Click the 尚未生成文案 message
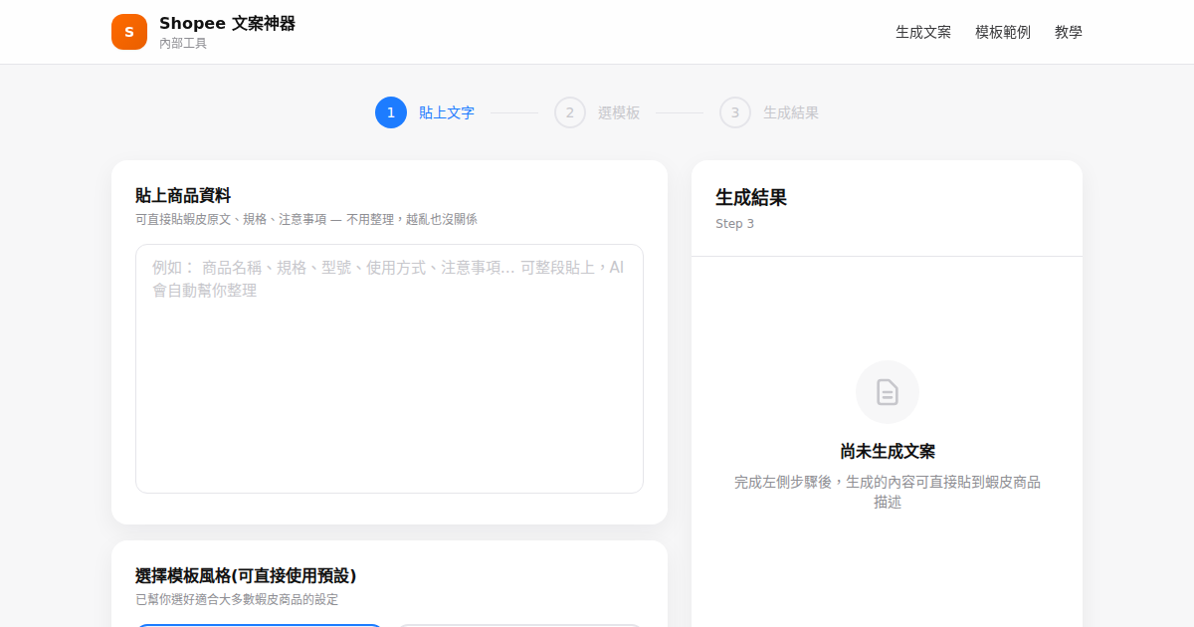The width and height of the screenshot is (1194, 627). click(x=888, y=451)
